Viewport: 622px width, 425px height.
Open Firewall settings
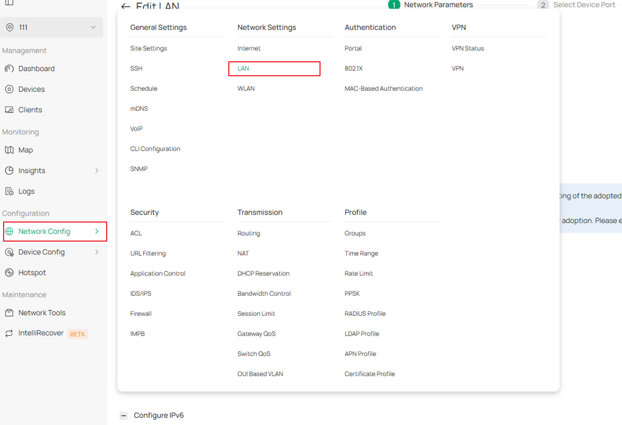pos(141,314)
